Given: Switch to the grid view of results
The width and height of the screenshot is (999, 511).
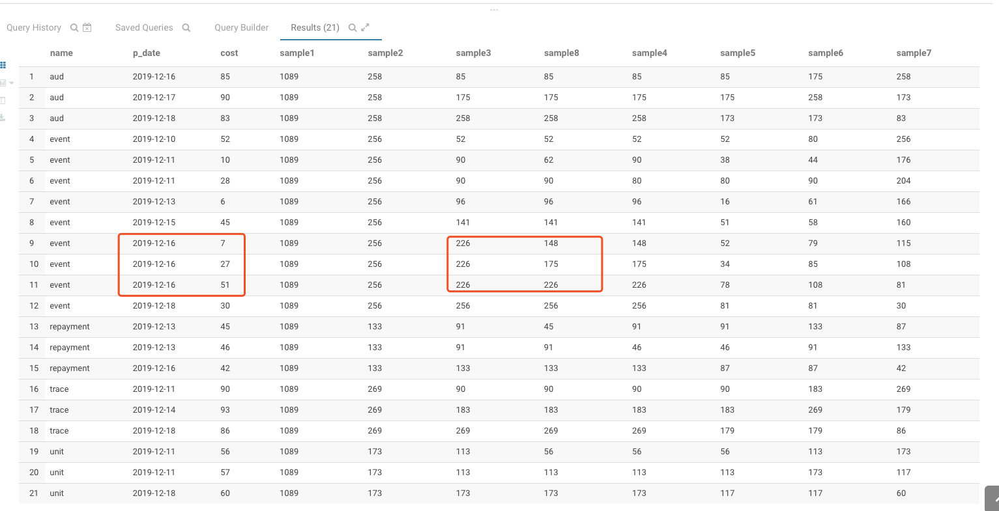Looking at the screenshot, I should [x=3, y=65].
